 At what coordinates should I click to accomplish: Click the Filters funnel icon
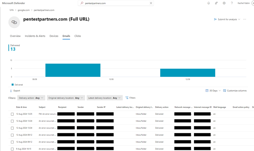point(127,98)
